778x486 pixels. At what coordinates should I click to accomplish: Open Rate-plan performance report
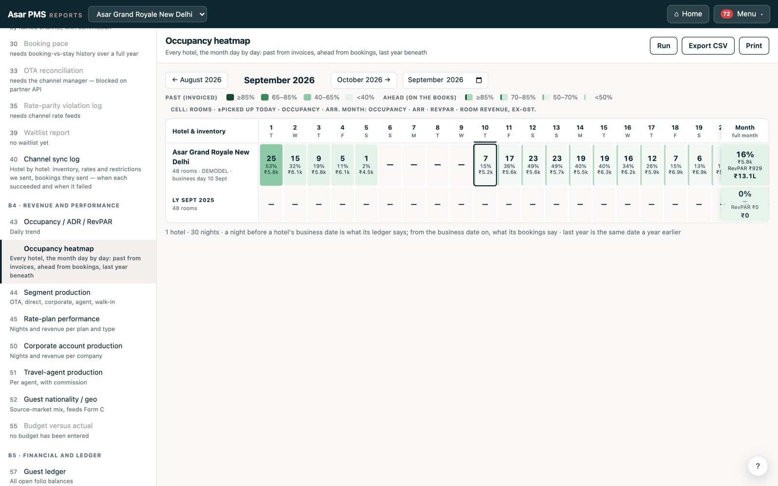tap(78, 324)
